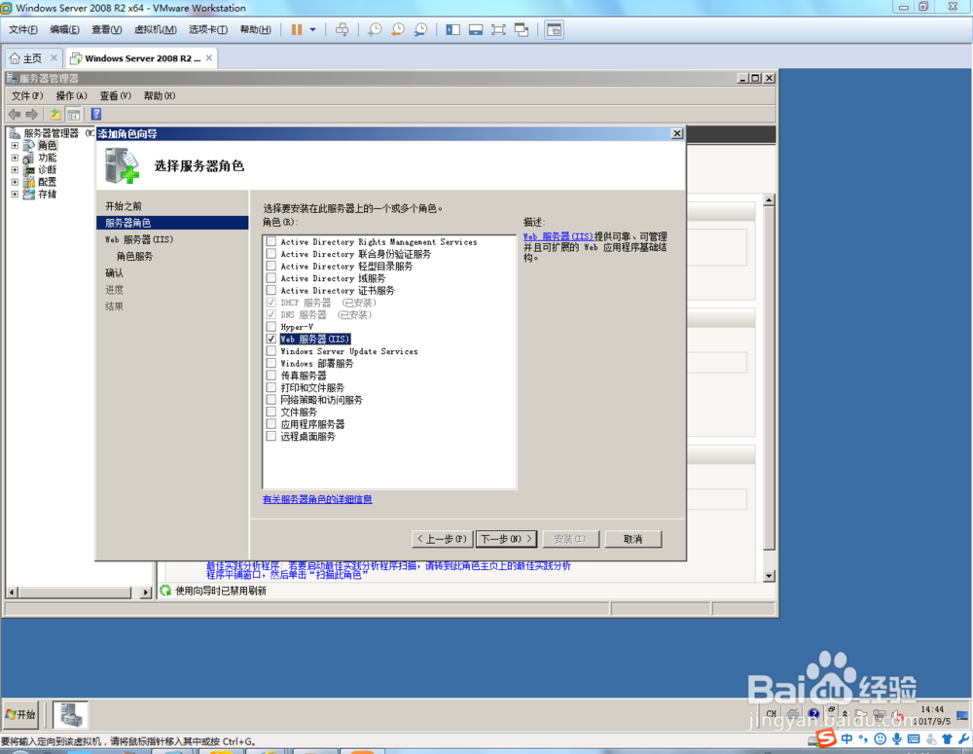Toggle the show/hide console tree icon
973x754 pixels.
click(x=73, y=114)
